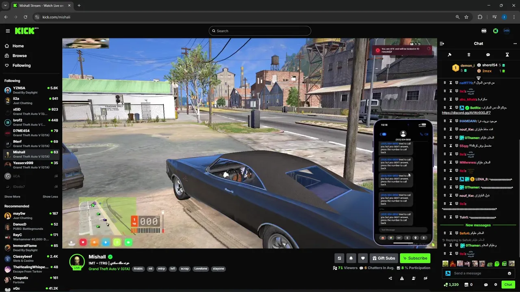Reload the page in Chrome

click(25, 17)
